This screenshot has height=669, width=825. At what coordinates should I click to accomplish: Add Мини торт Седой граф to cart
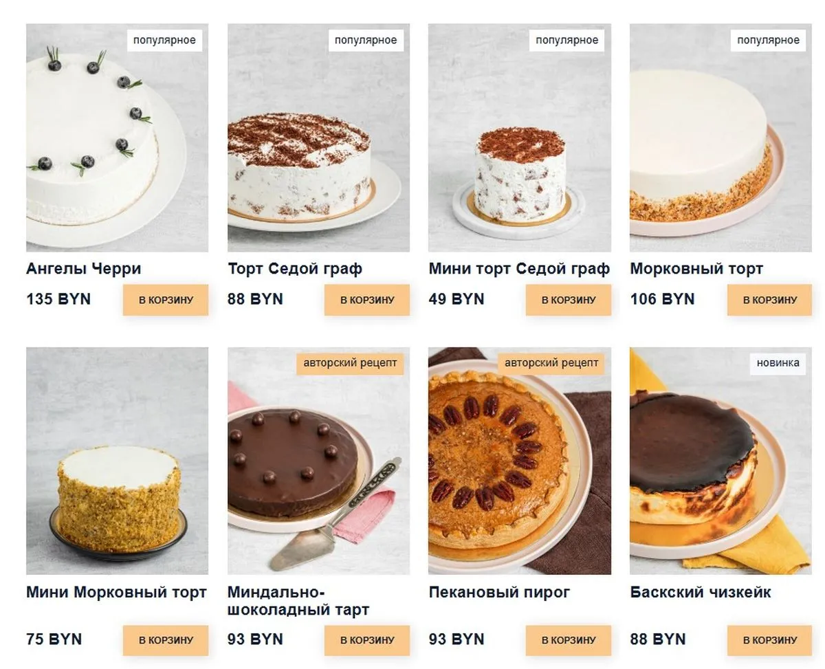click(x=569, y=300)
